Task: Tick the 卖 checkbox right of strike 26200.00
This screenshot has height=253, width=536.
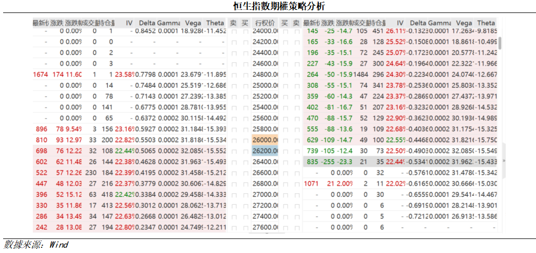Action: tap(297, 151)
